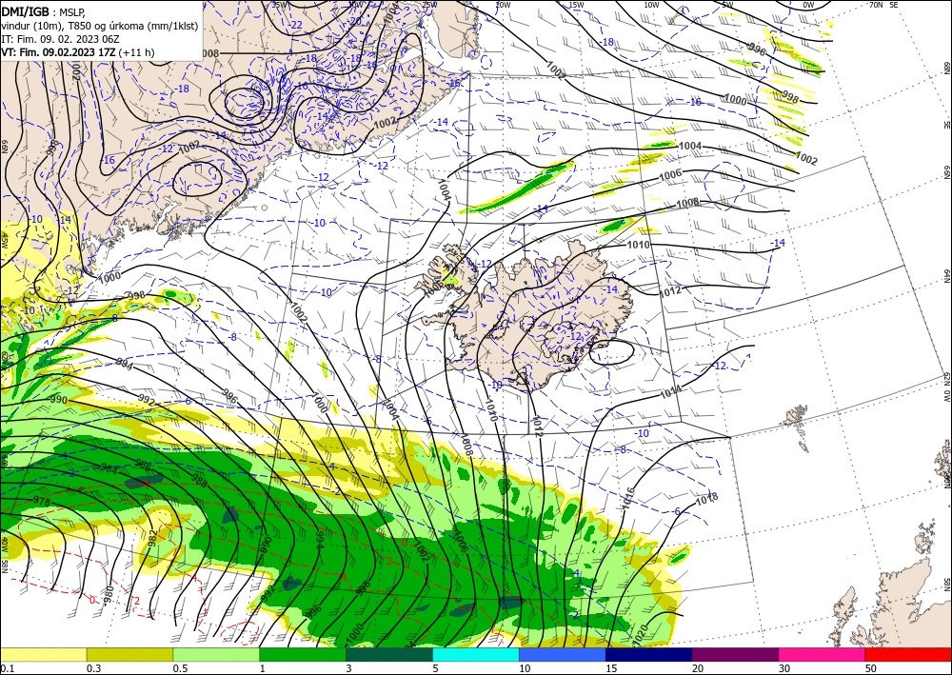Click the "IT: Fim. 09. 02. 2023 06Z" line
The height and width of the screenshot is (675, 952).
60,39
